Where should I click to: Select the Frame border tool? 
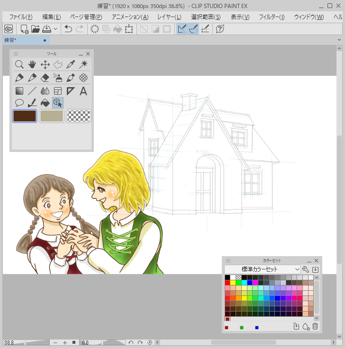click(x=58, y=91)
